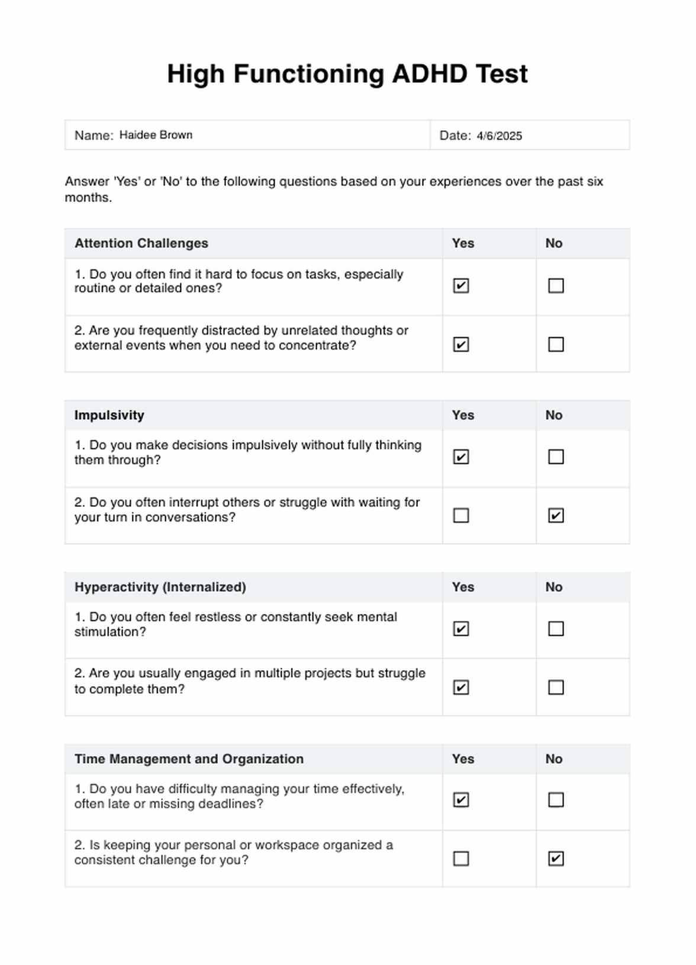
Task: Check Yes for hard to focus on tasks
Action: point(461,286)
